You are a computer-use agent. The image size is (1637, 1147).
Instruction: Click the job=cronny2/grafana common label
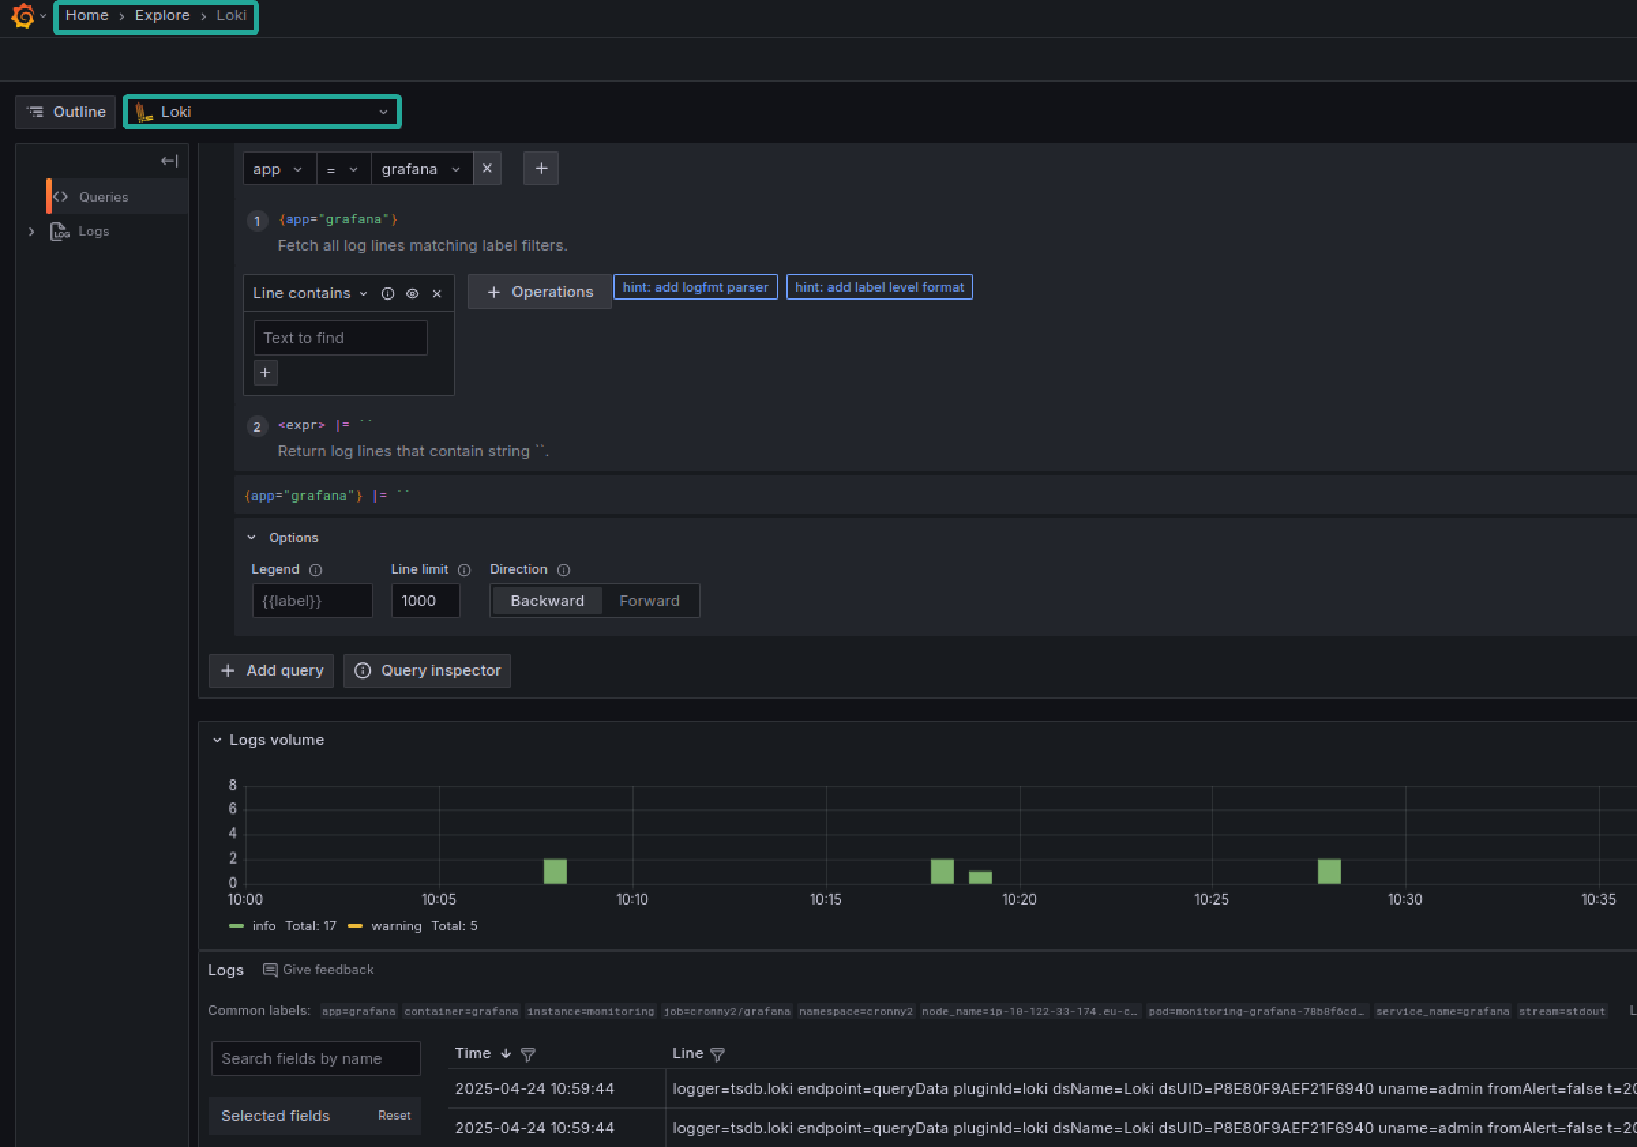tap(726, 1011)
